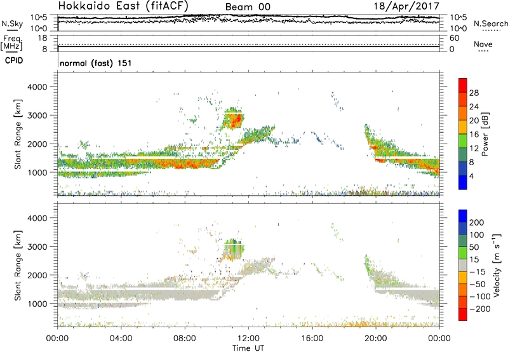Click the 'Hokkaido East (fitACF)' title
Viewport: 508px width, 352px height.
click(x=123, y=6)
